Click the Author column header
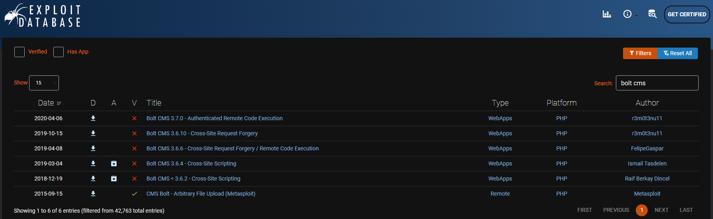Viewport: 713px width, 219px height. pos(647,103)
